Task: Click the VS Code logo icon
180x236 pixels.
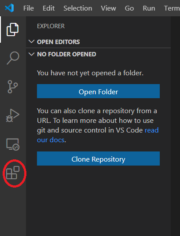Action: pyautogui.click(x=9, y=8)
